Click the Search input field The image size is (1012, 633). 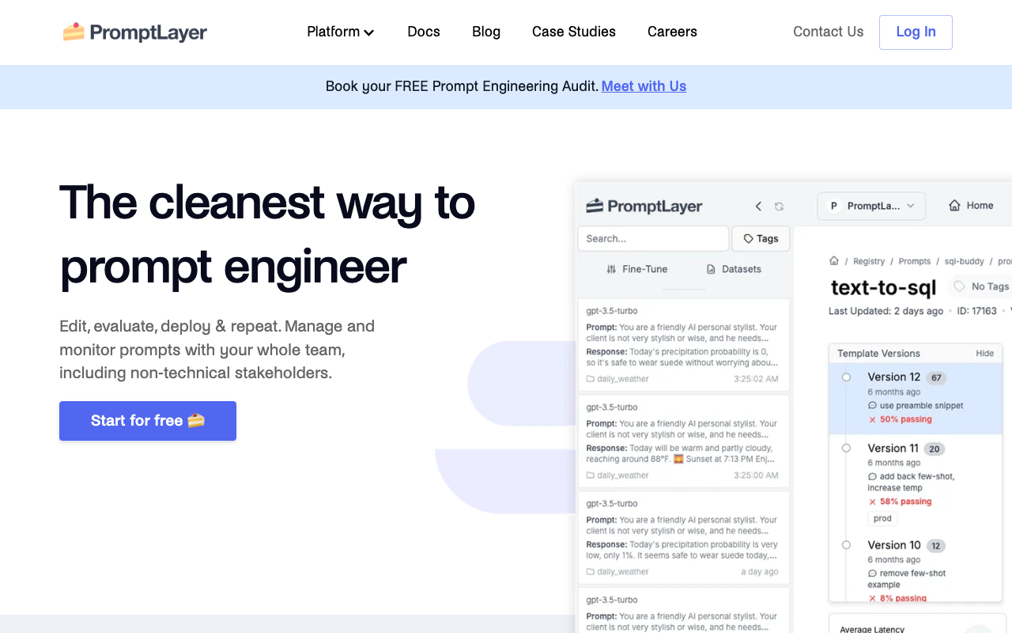coord(653,238)
